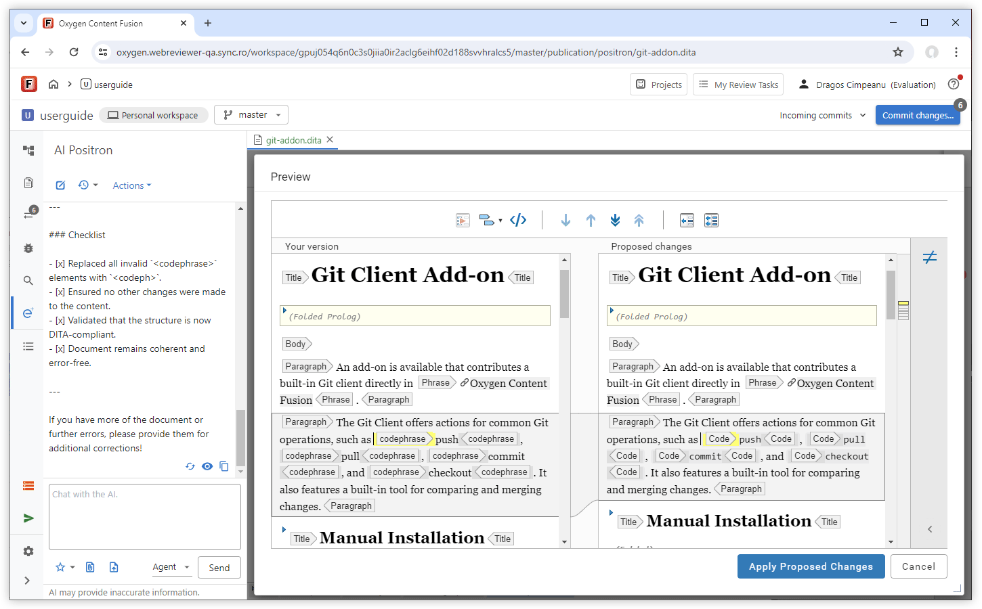This screenshot has height=609, width=982.
Task: Toggle preview of AI response with eye icon
Action: 207,466
